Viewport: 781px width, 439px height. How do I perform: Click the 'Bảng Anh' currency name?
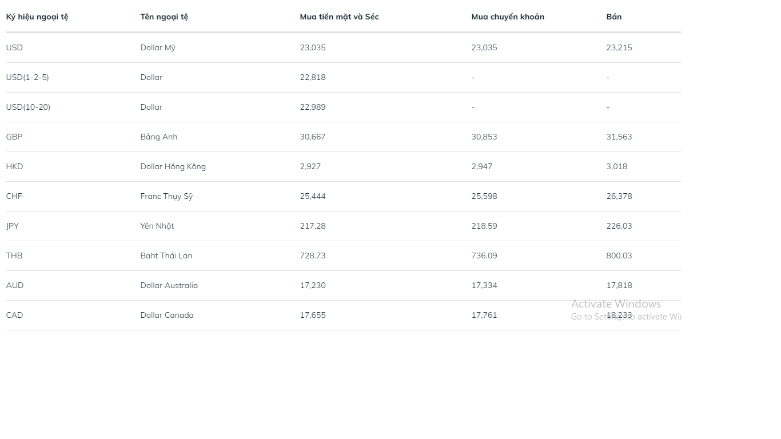(x=159, y=137)
